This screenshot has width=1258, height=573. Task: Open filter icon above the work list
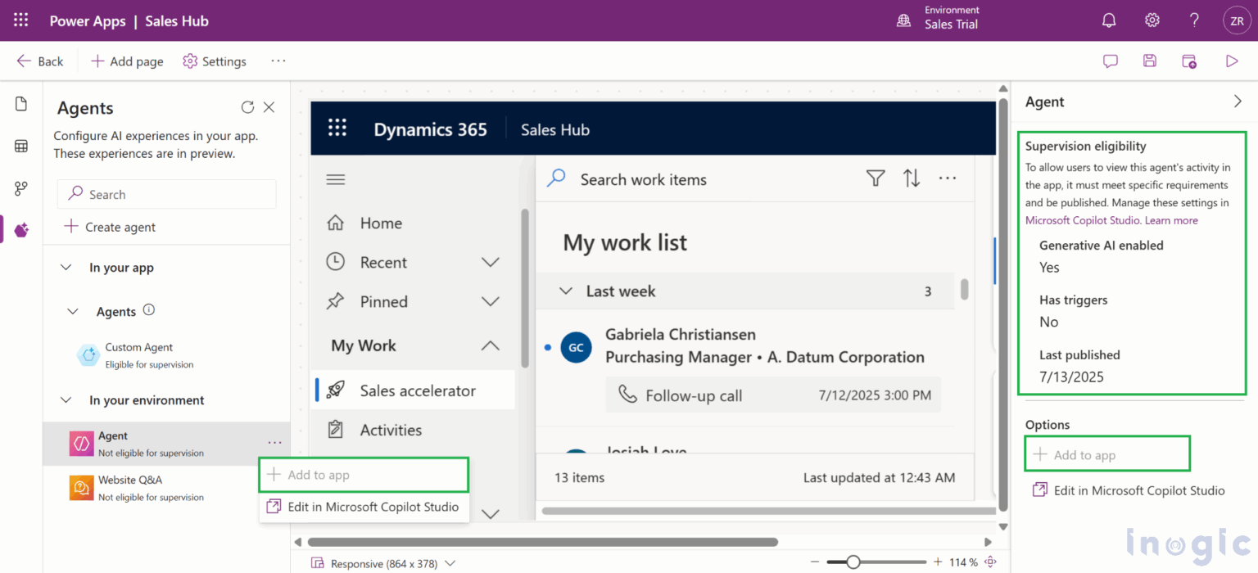(x=875, y=178)
